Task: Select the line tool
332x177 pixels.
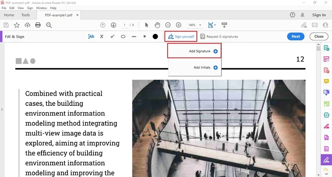Action: (x=134, y=37)
